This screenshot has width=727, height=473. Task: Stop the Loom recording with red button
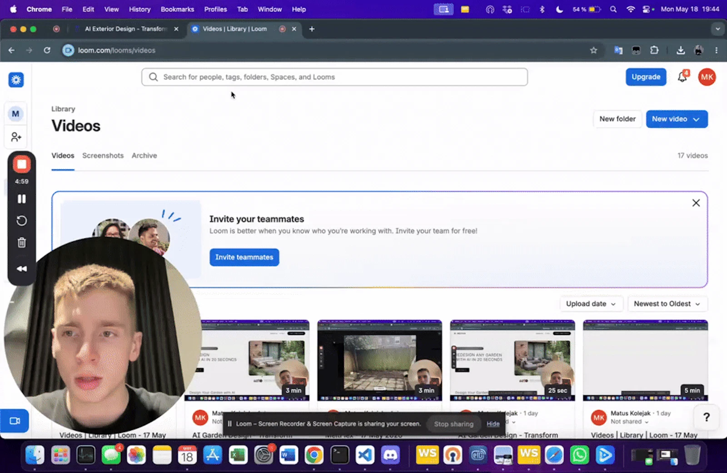pos(21,164)
